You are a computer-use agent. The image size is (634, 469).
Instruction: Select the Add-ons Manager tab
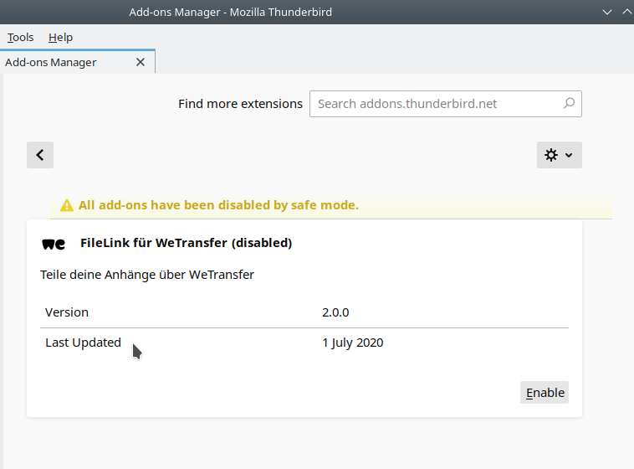tap(77, 62)
